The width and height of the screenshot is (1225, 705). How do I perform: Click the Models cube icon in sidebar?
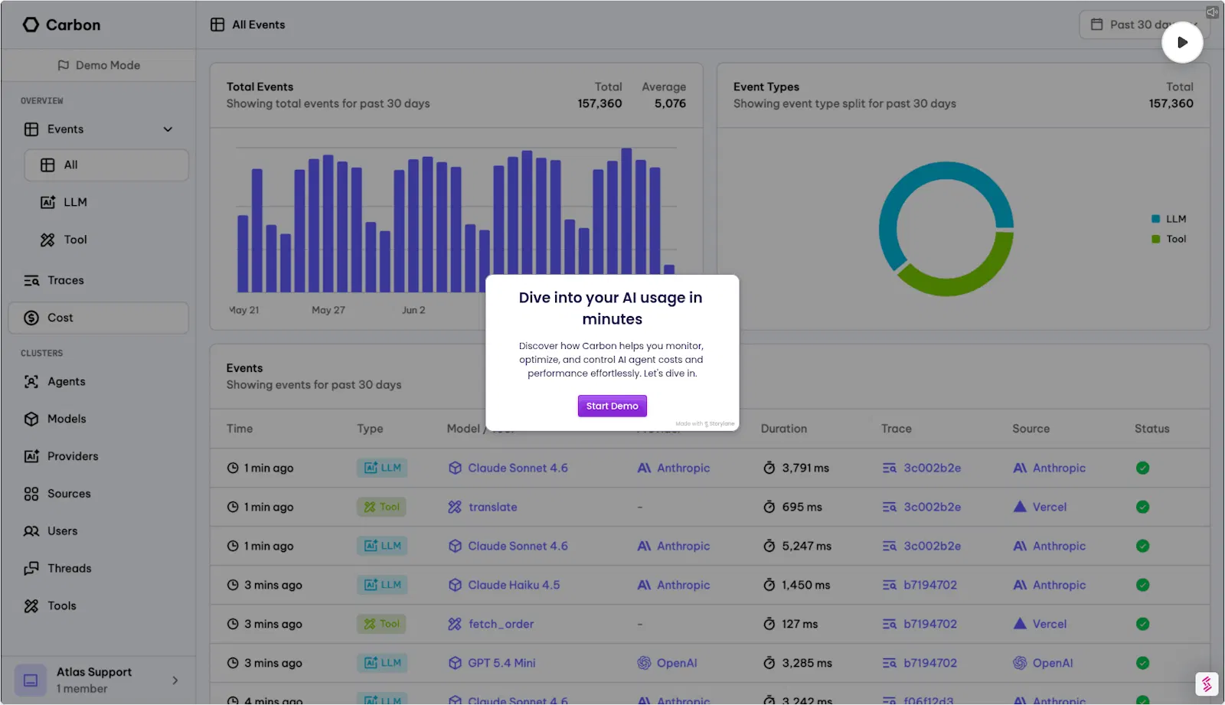tap(31, 419)
